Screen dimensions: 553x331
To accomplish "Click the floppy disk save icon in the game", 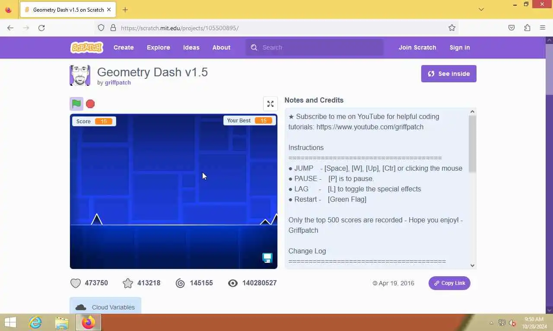I will (x=267, y=258).
